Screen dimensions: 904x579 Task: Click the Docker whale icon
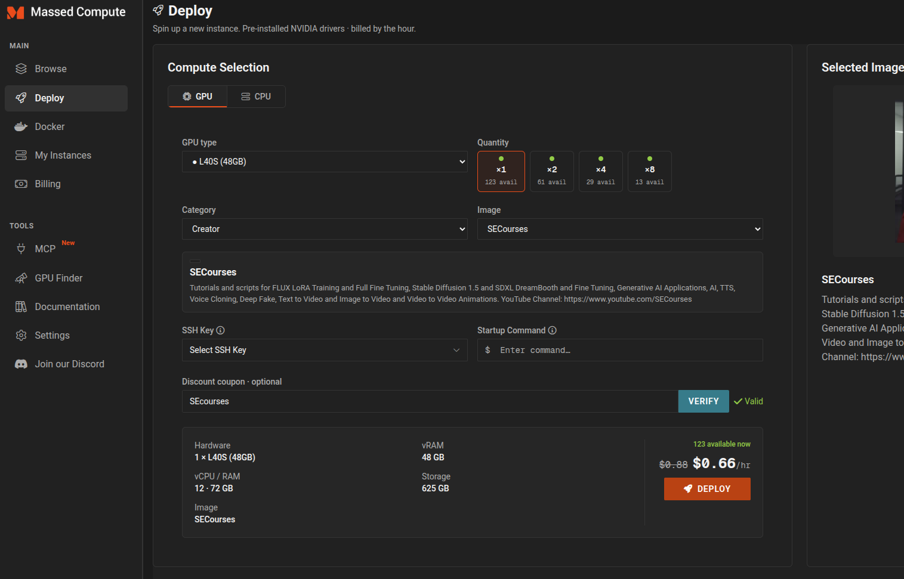point(21,126)
